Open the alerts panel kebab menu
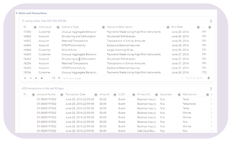 tap(211, 21)
